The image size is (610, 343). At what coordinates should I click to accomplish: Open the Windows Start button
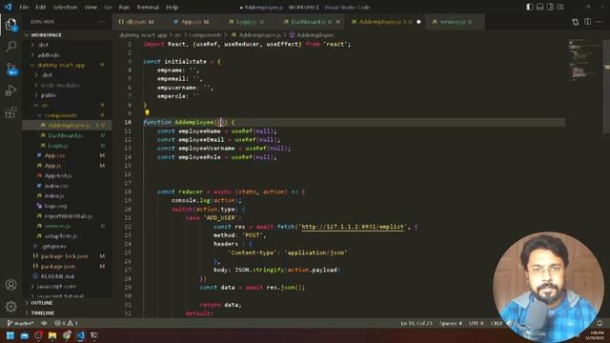click(x=10, y=335)
